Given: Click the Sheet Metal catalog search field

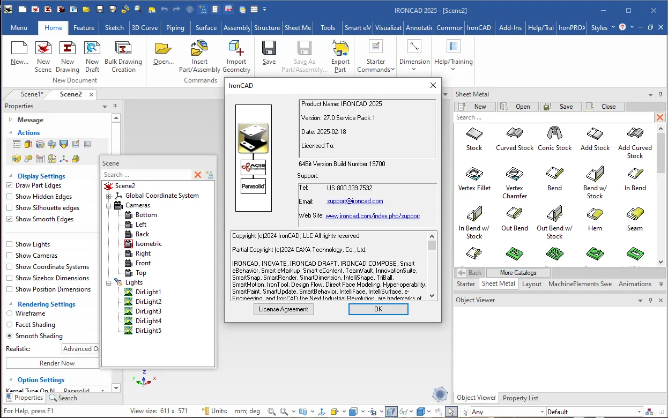Looking at the screenshot, I should pos(554,117).
